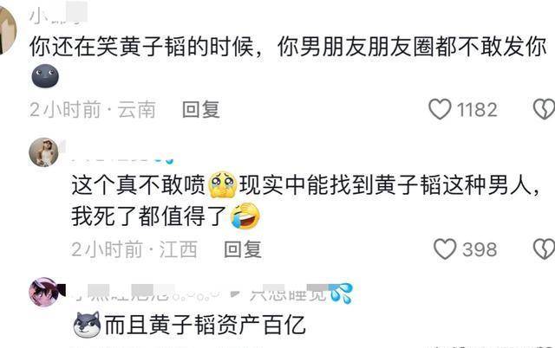Select the reply text 这个真不敢喷
555x348 pixels.
[x=139, y=184]
